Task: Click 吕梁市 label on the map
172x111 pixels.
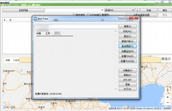Action: (41, 107)
